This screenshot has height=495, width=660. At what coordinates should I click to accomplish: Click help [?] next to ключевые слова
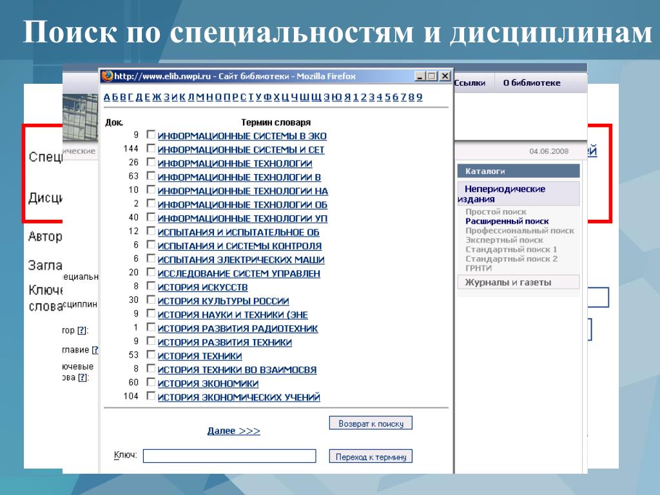click(82, 378)
